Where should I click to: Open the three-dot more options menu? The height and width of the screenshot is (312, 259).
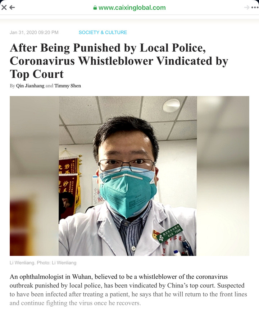(x=255, y=8)
